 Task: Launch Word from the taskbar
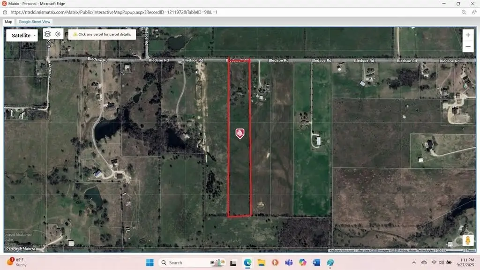click(x=316, y=262)
